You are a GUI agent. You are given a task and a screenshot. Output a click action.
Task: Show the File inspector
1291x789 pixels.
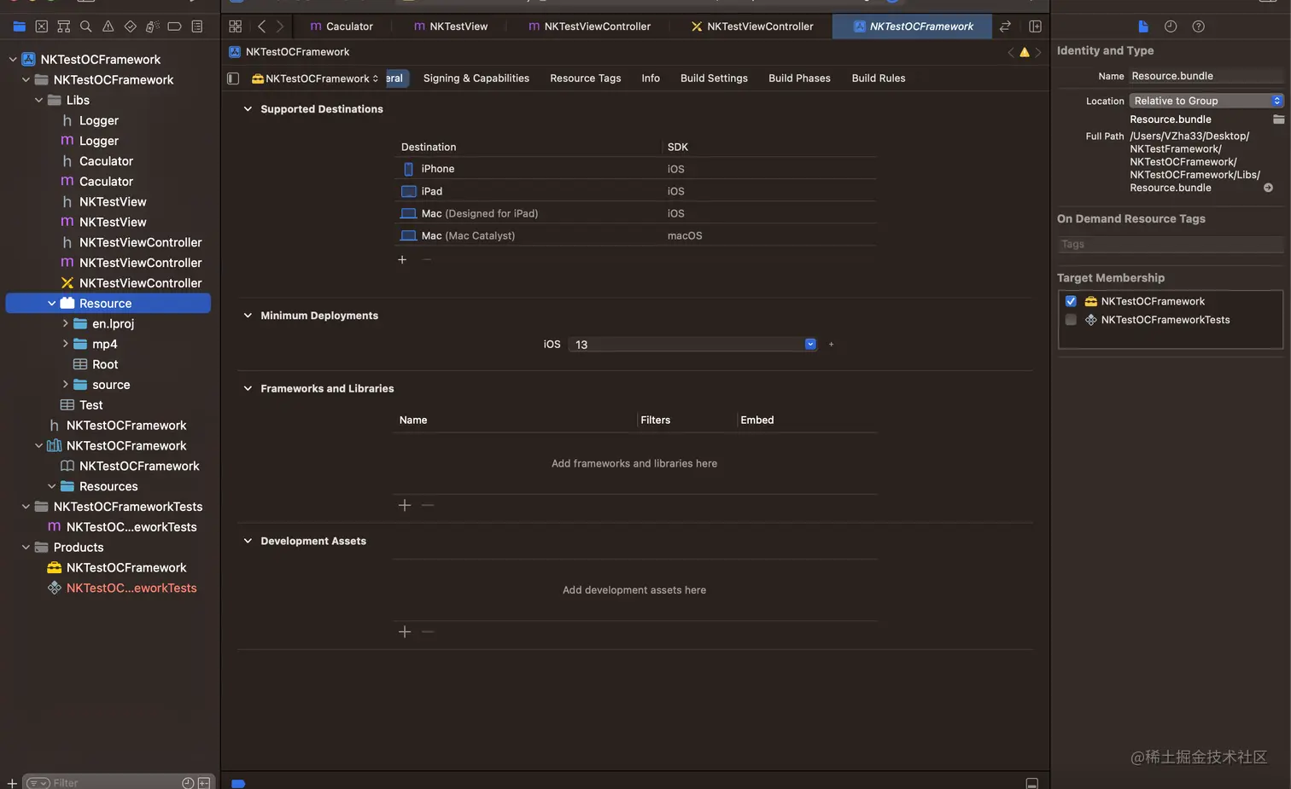(x=1143, y=26)
